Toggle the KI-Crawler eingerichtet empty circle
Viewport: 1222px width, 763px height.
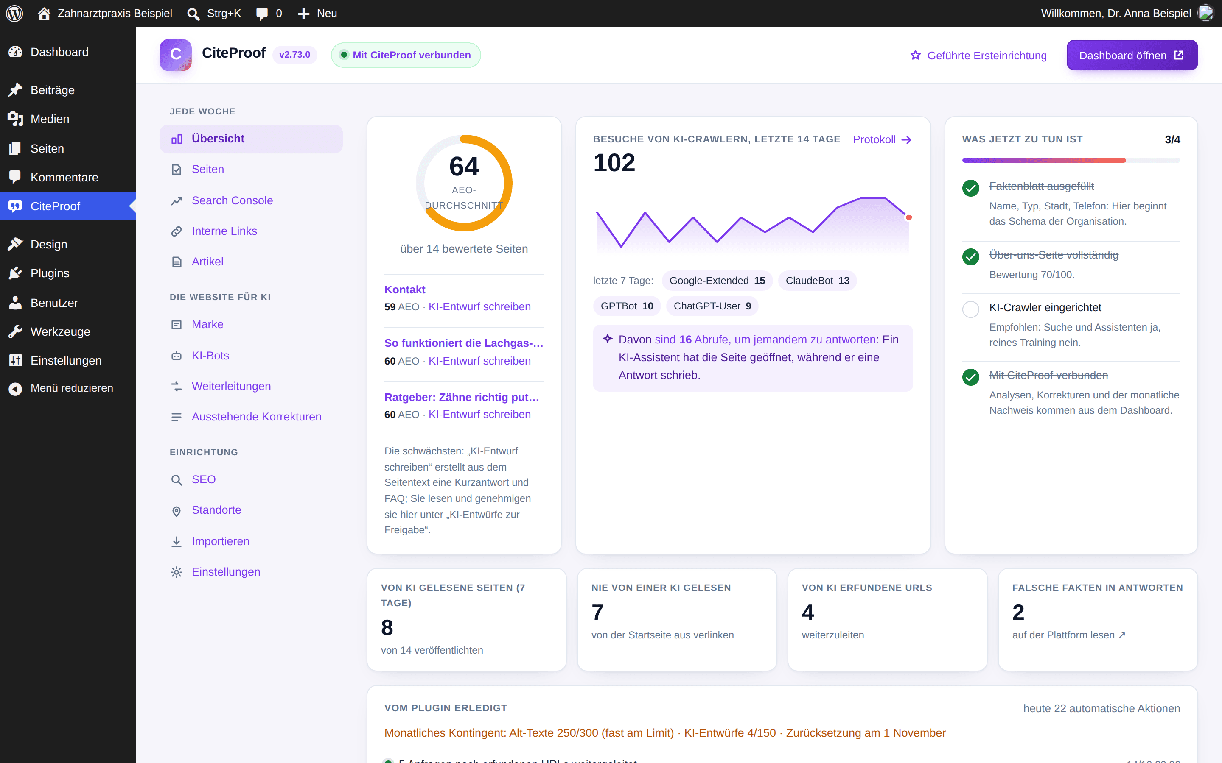[x=970, y=309]
